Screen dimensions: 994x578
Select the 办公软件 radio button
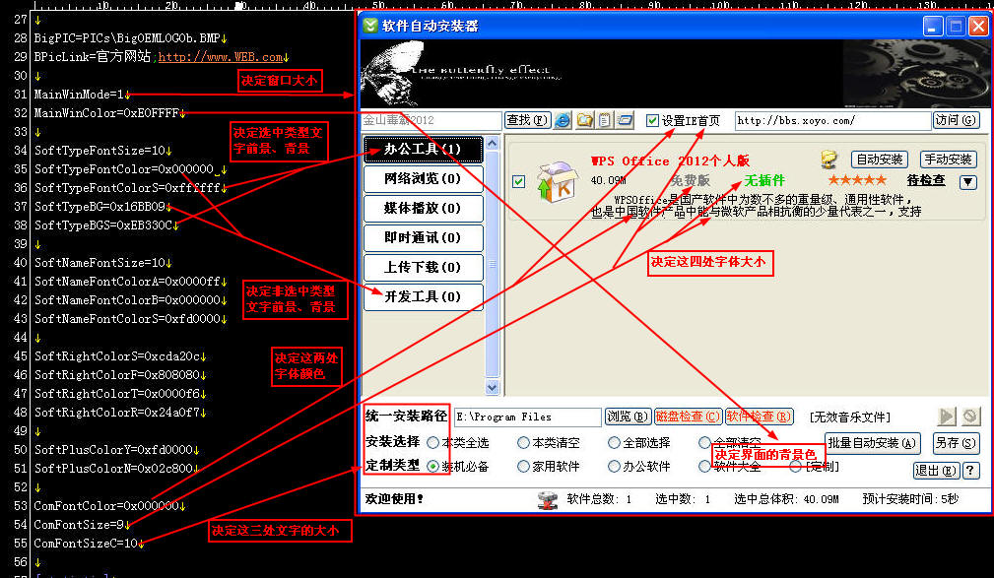tap(614, 467)
